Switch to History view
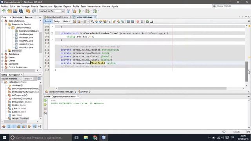 pyautogui.click(x=66, y=22)
